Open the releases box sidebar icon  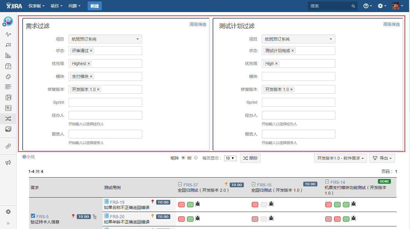pos(8,66)
